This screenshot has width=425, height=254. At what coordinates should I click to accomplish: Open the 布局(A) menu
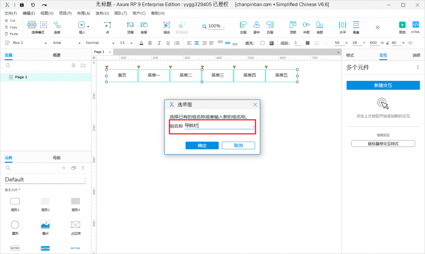tap(83, 13)
